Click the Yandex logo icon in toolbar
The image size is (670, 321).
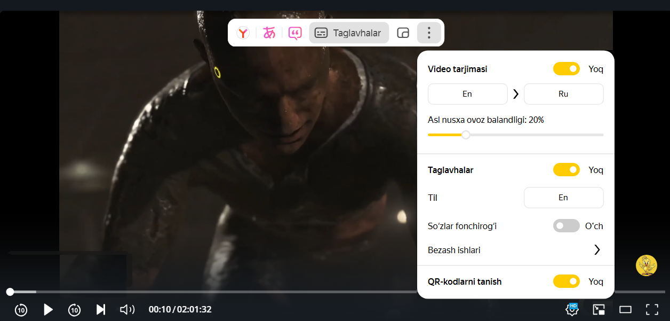[x=243, y=33]
